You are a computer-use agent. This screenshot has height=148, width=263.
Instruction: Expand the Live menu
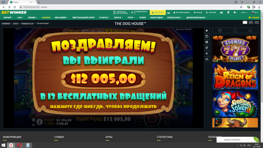(x=20, y=17)
